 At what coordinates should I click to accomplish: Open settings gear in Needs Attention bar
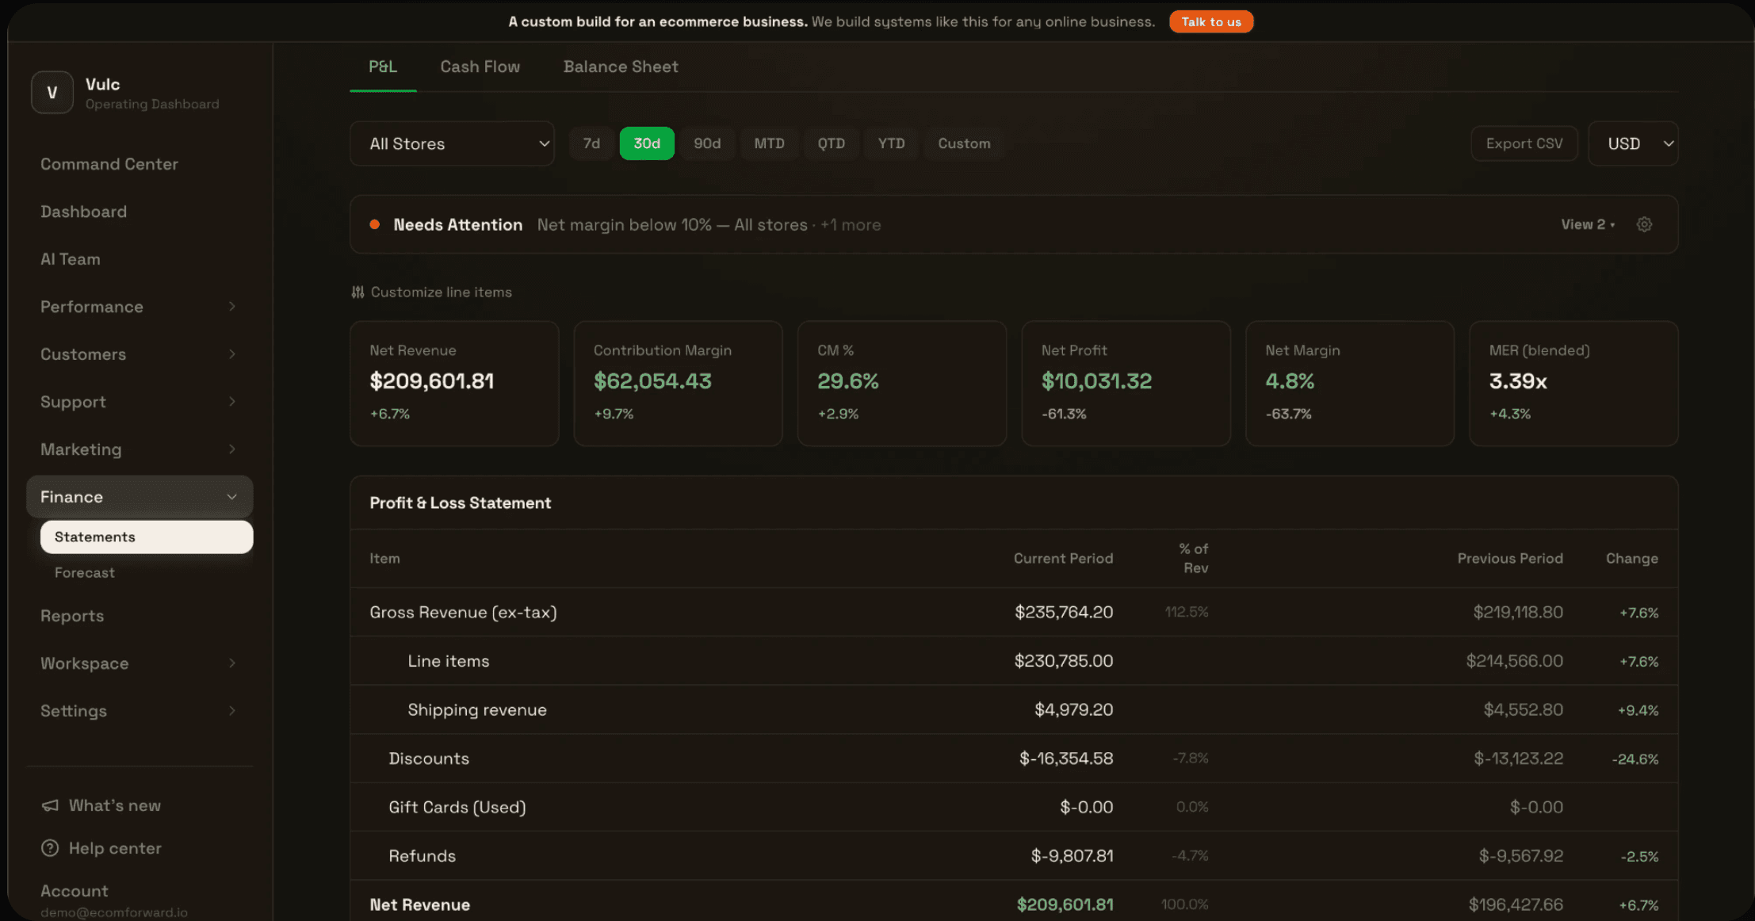coord(1644,224)
